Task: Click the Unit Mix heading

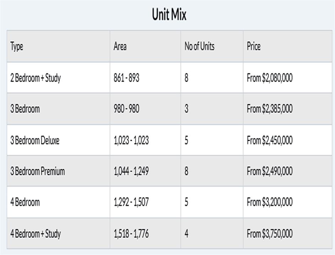Action: 169,15
